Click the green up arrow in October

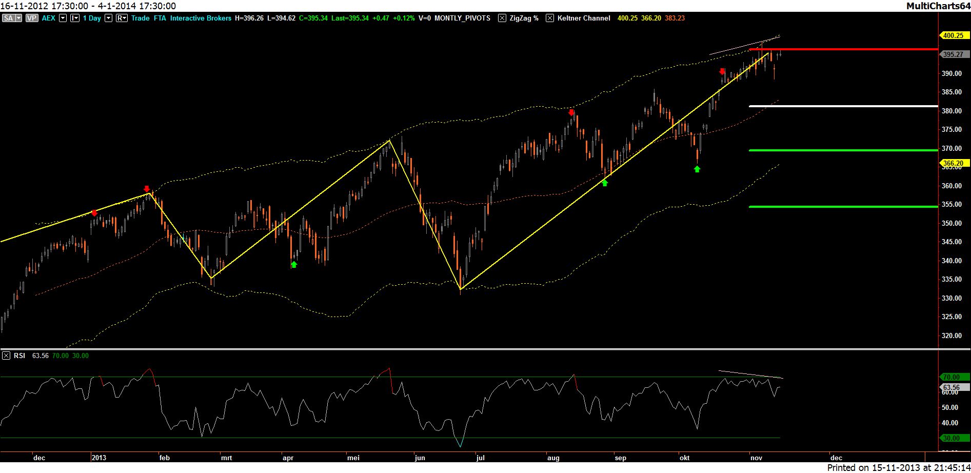[x=697, y=169]
